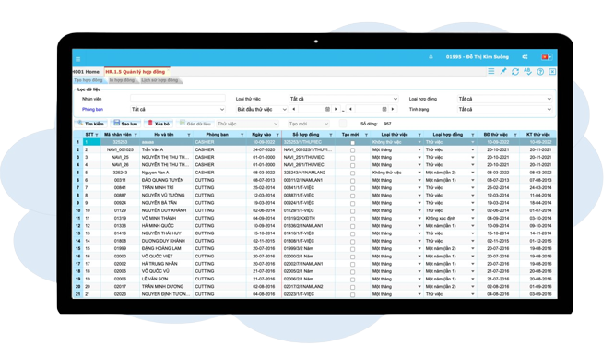Expand the Phòng ban dropdown
The image size is (614, 346).
click(x=178, y=109)
